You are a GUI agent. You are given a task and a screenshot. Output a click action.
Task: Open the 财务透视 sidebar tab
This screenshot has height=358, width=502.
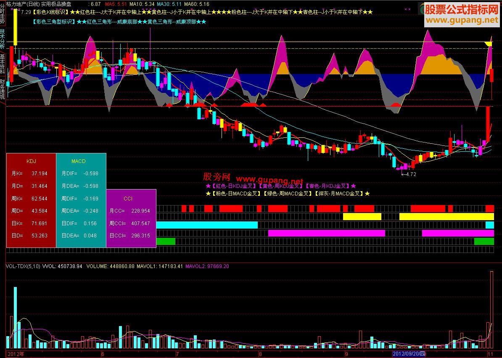pos(3,89)
